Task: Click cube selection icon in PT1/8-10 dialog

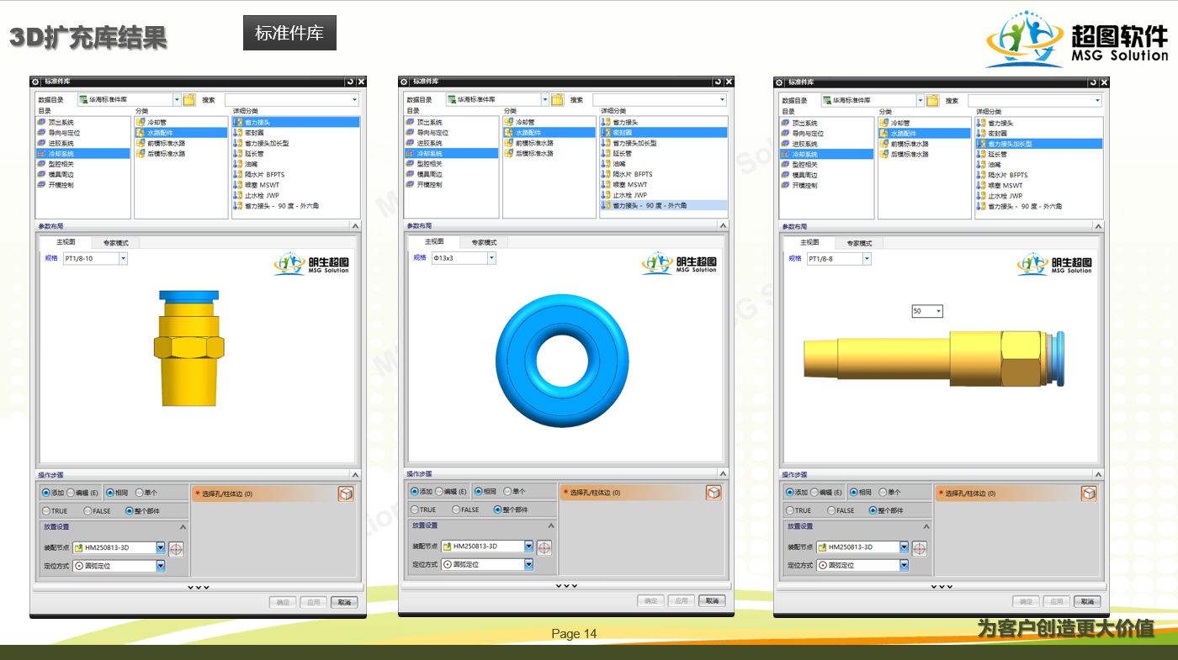Action: 346,494
